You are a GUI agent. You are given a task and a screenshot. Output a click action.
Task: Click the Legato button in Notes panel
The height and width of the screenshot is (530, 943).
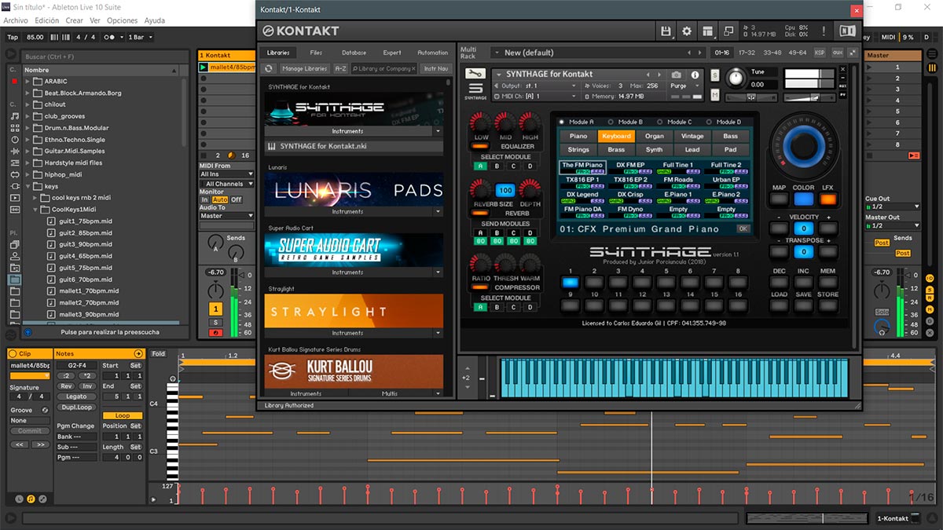[x=76, y=397]
